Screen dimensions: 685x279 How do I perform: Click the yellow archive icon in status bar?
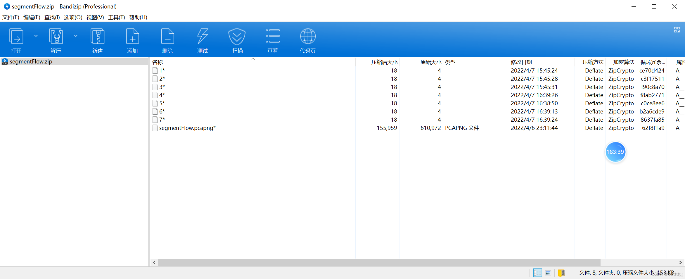tap(561, 273)
